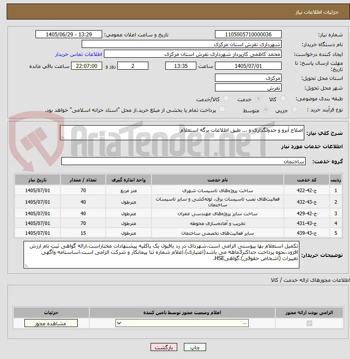This screenshot has height=359, width=350.
Task: Select the کالا radio button
Action: coord(283,99)
